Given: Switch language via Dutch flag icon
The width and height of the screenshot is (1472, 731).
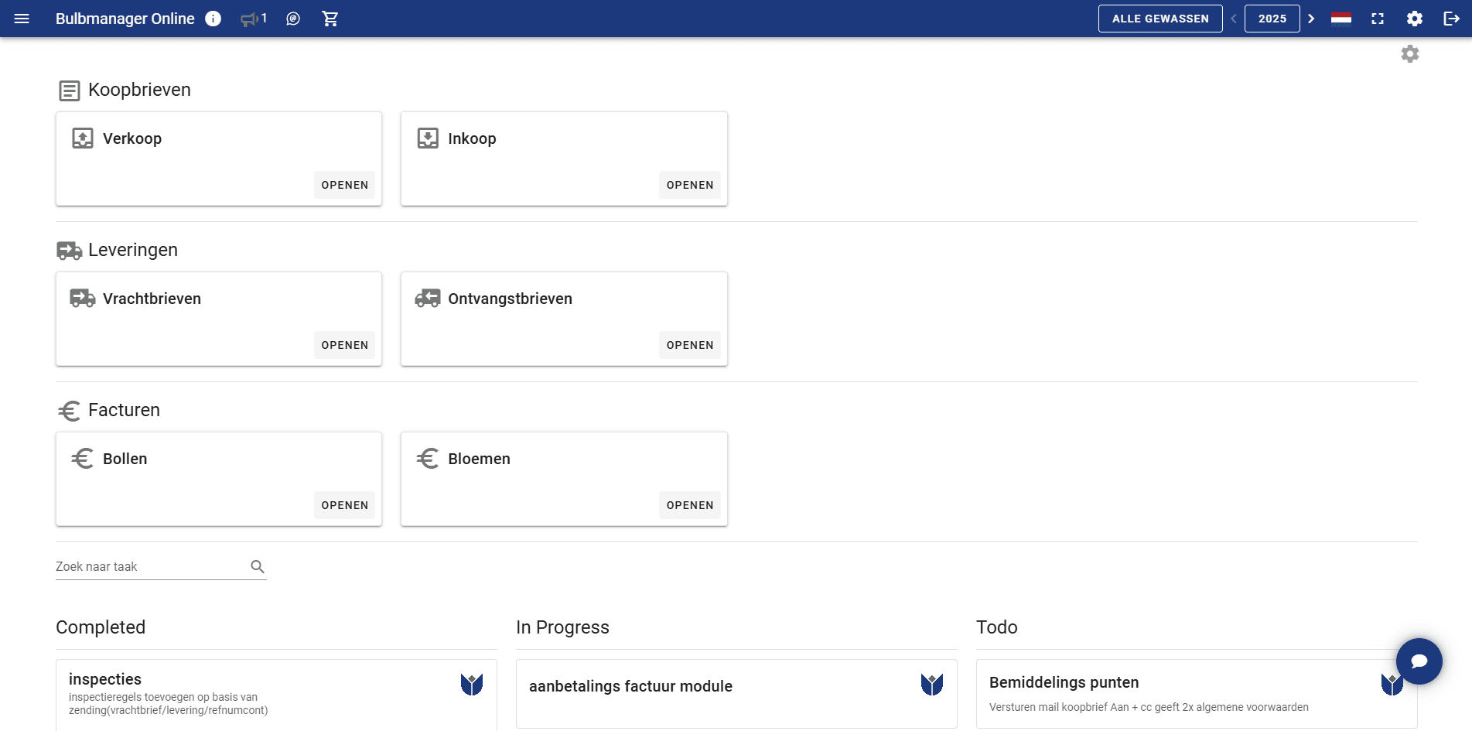Looking at the screenshot, I should click(1341, 19).
